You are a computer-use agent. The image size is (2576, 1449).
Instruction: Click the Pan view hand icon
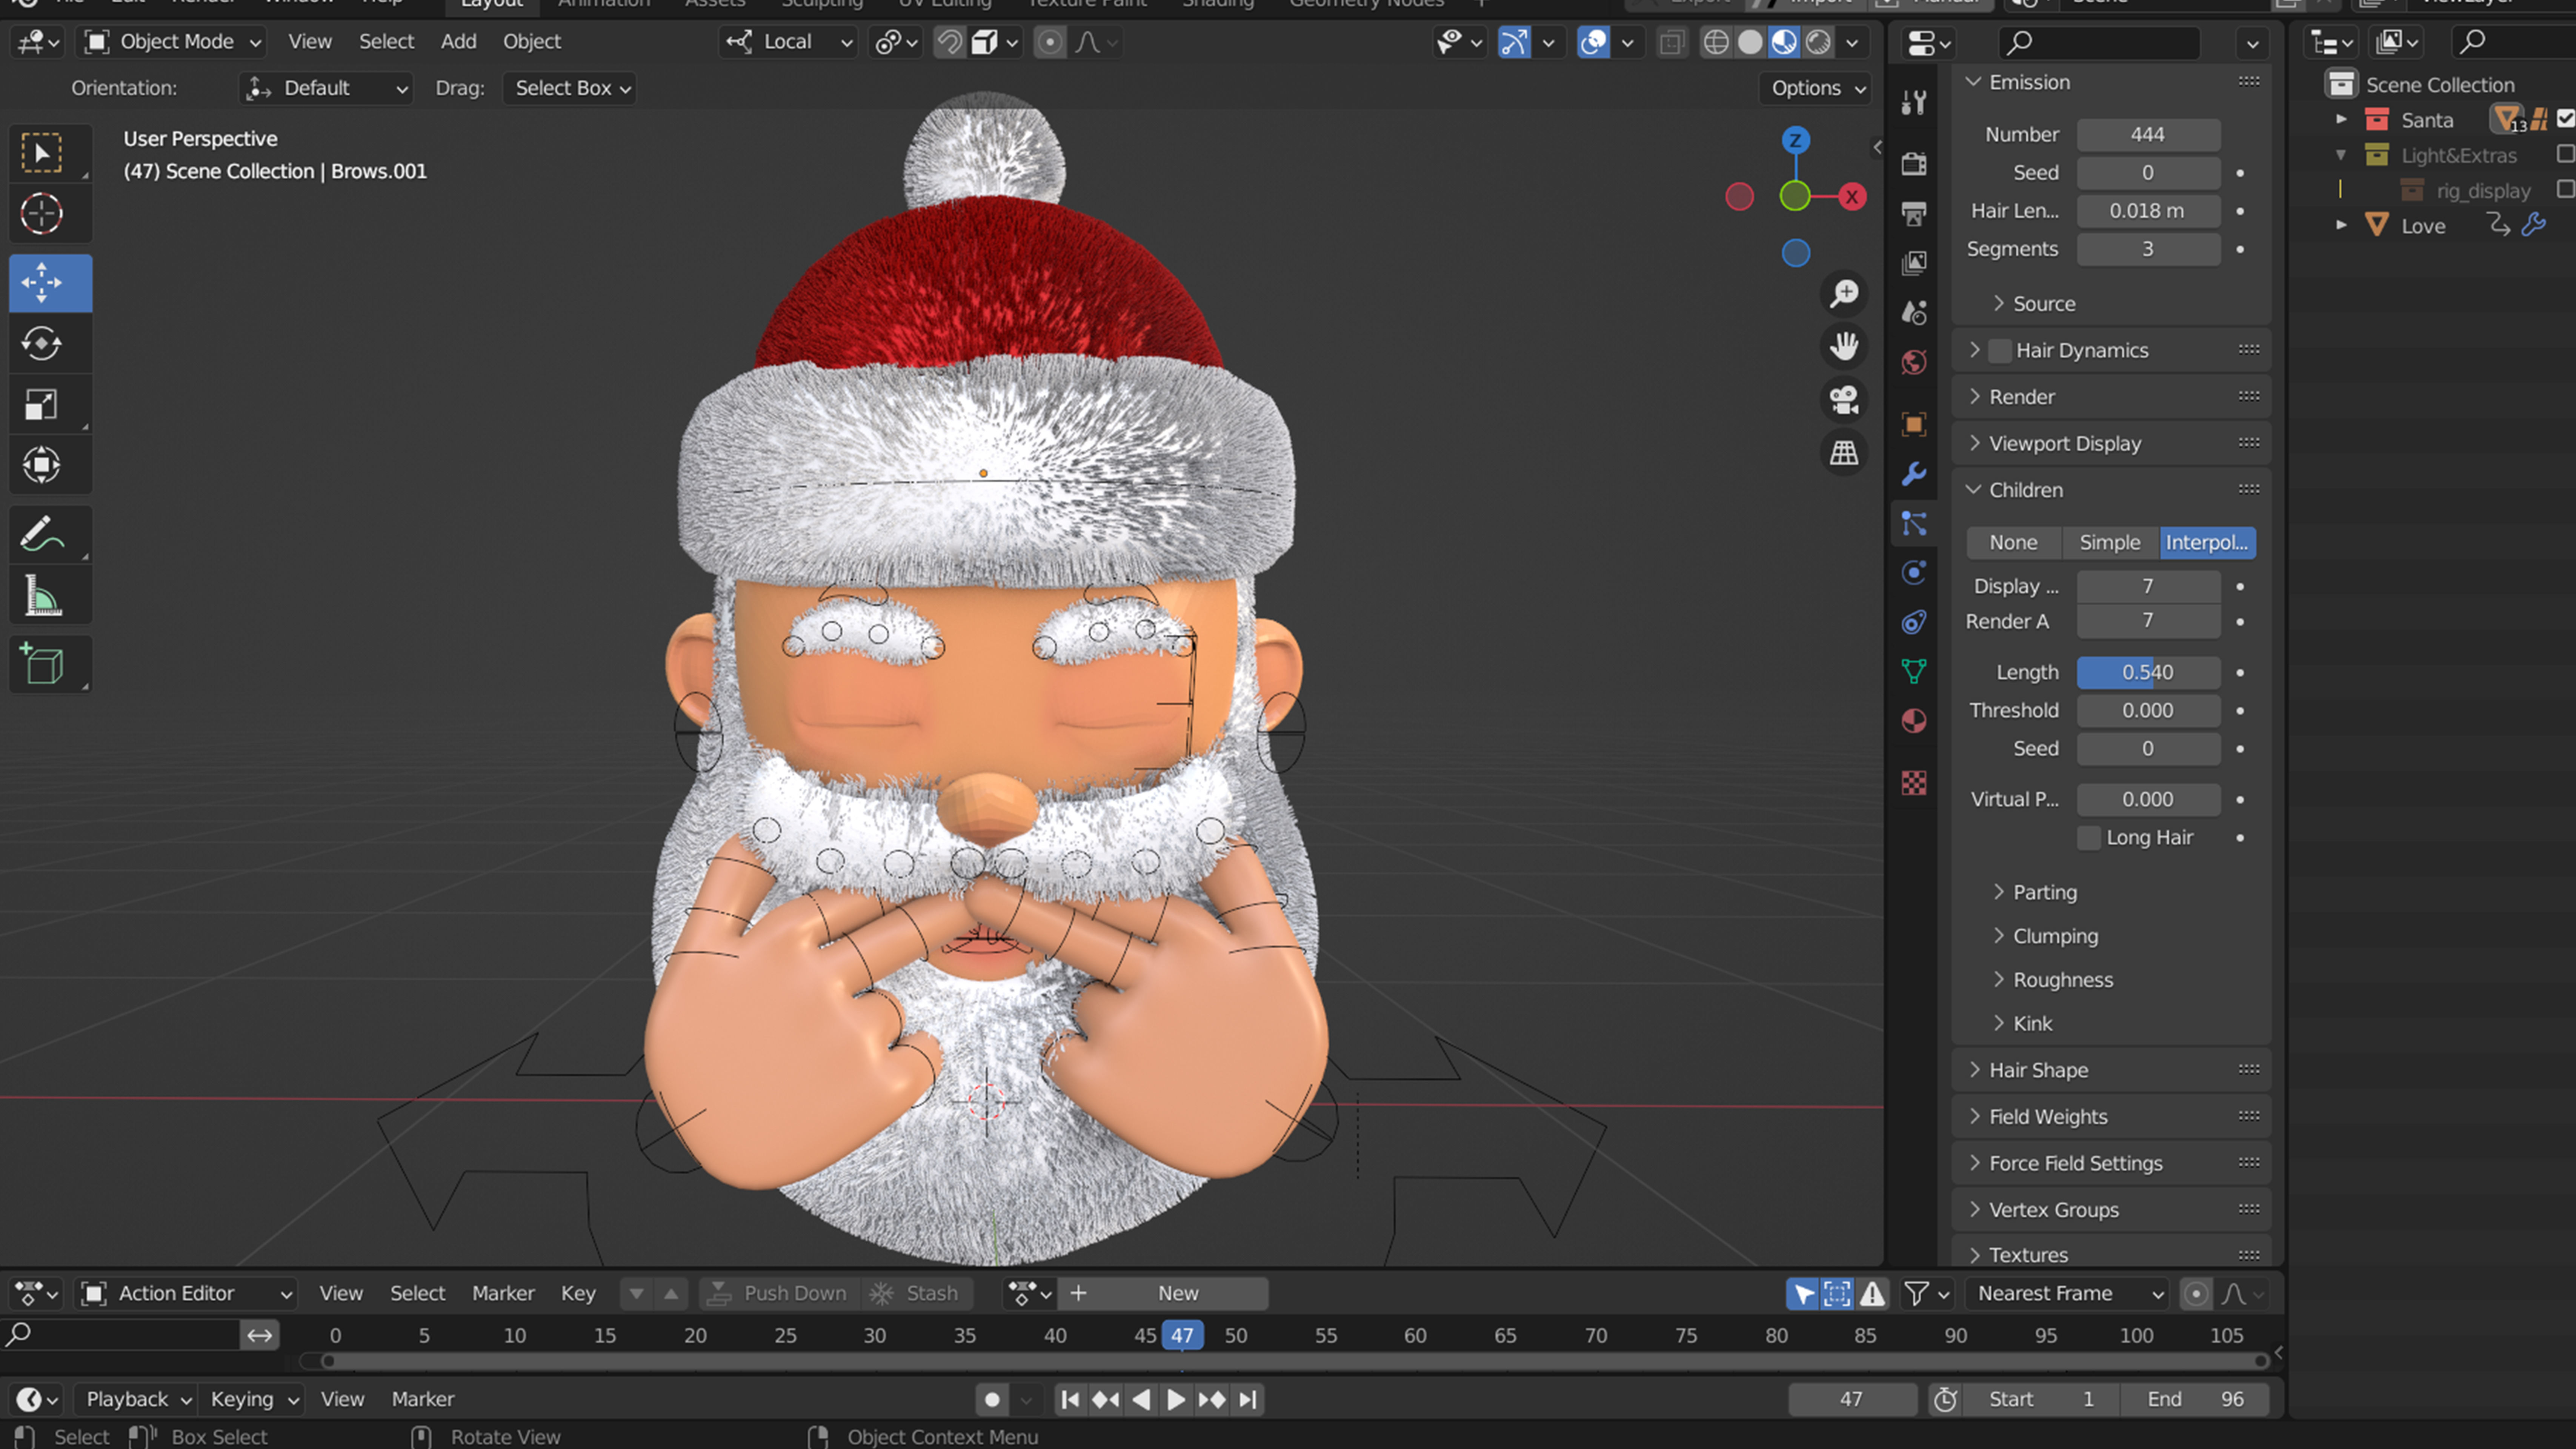click(1844, 347)
